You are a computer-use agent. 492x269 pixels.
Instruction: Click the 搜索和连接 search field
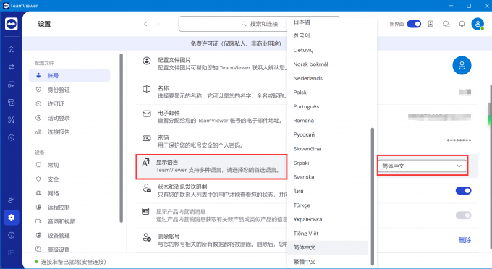tap(259, 24)
